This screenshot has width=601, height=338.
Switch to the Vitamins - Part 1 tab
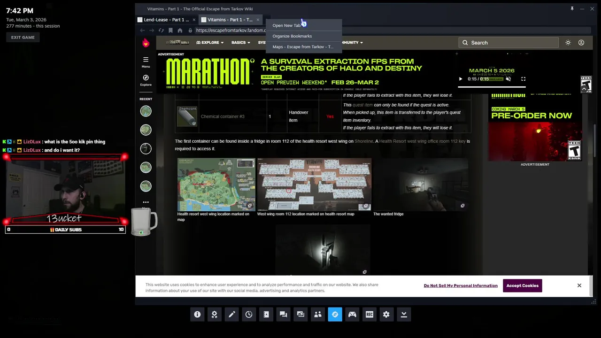(230, 20)
